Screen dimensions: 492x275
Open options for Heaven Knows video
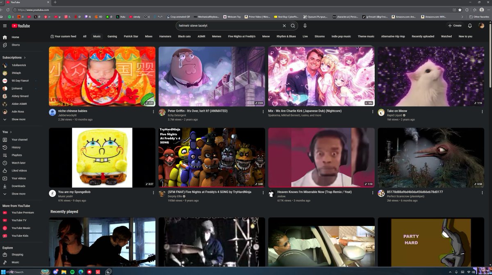tap(373, 193)
